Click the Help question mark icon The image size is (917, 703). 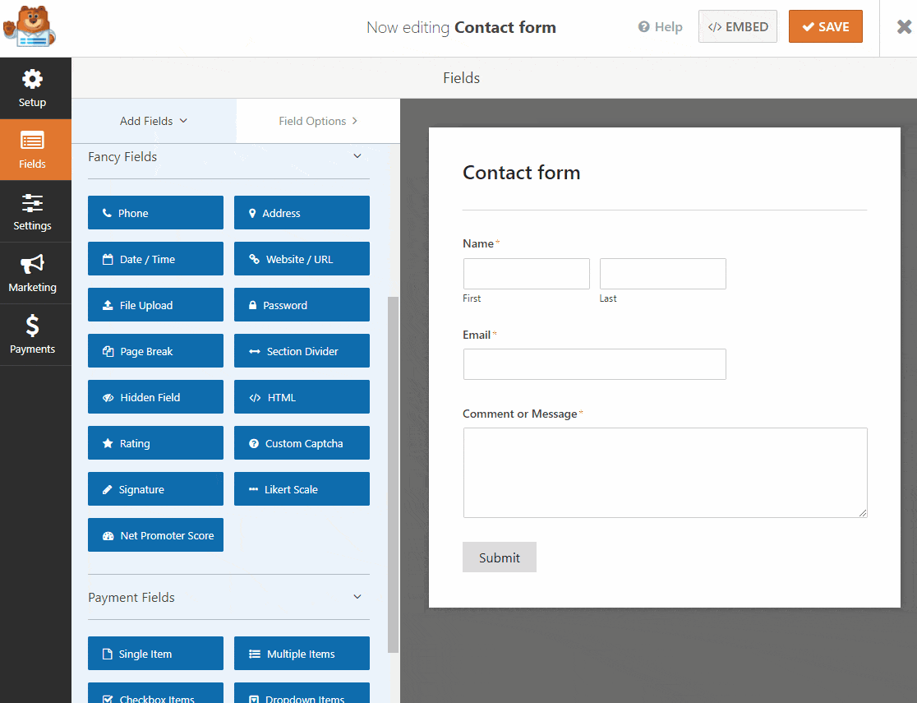(645, 26)
